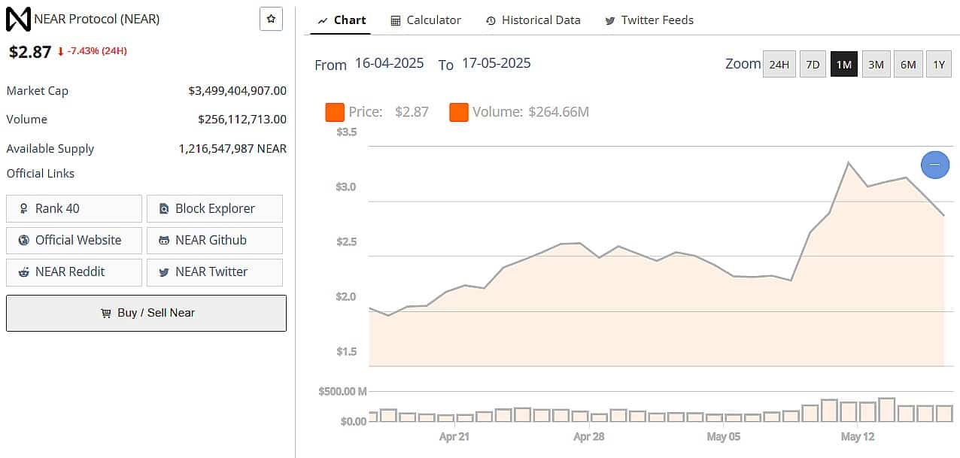Click the blue circular minus button on chart
Viewport: 960px width, 458px height.
tap(935, 164)
